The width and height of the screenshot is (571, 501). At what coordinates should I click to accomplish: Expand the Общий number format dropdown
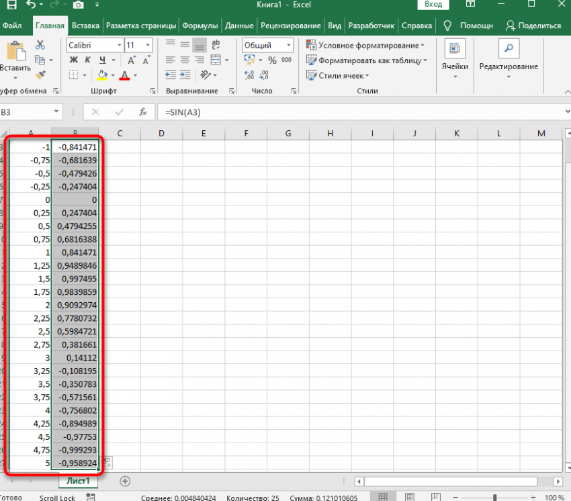click(289, 45)
